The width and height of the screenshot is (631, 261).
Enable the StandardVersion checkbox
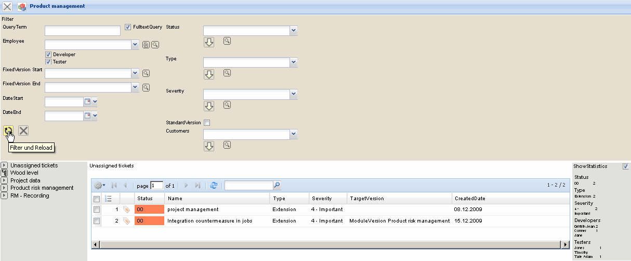pyautogui.click(x=207, y=123)
